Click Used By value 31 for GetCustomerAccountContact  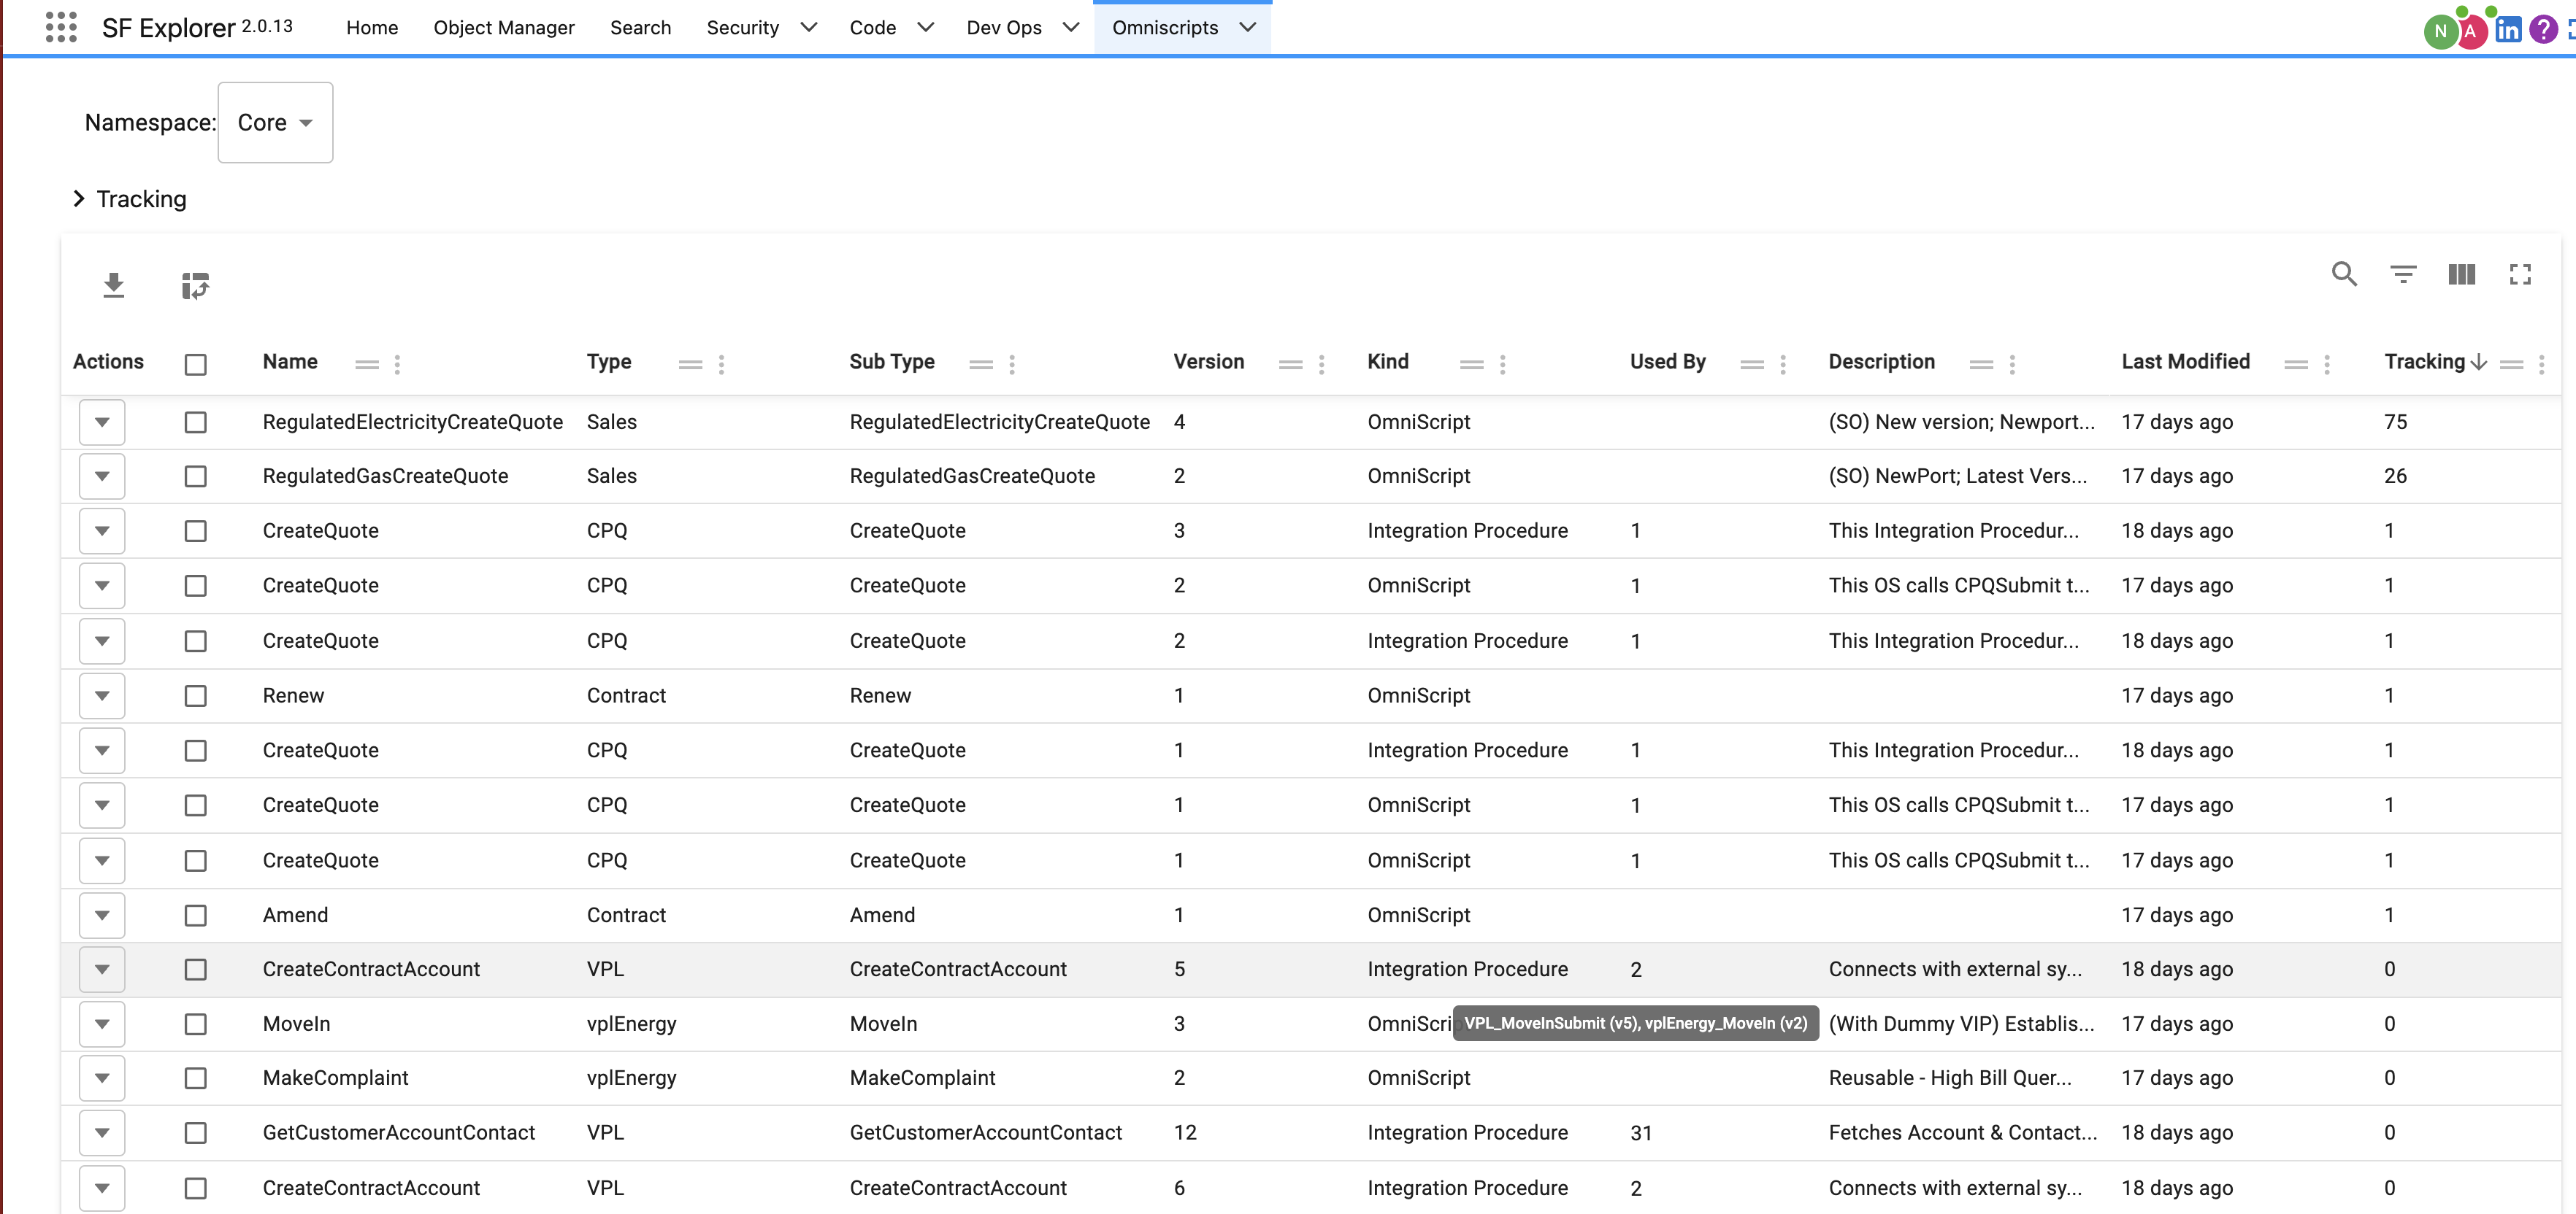[x=1641, y=1133]
